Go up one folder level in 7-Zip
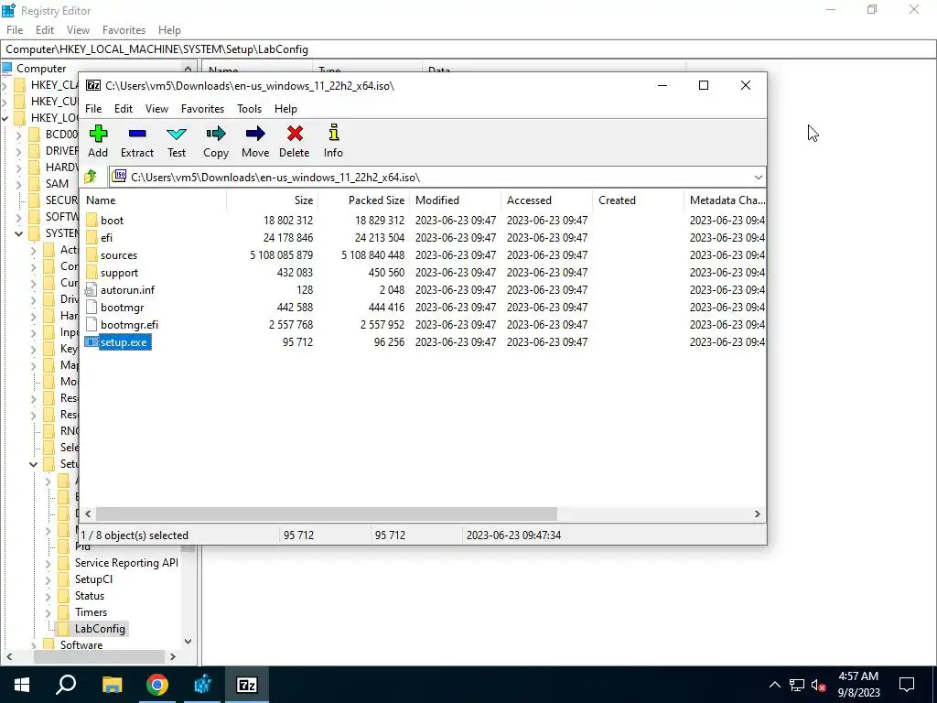 tap(91, 177)
